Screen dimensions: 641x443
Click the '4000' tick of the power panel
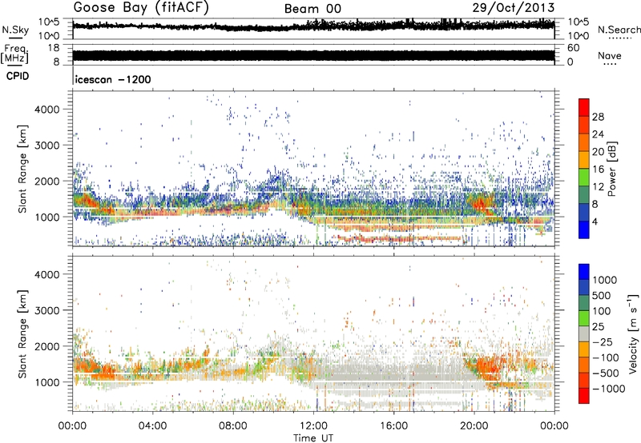(46, 110)
